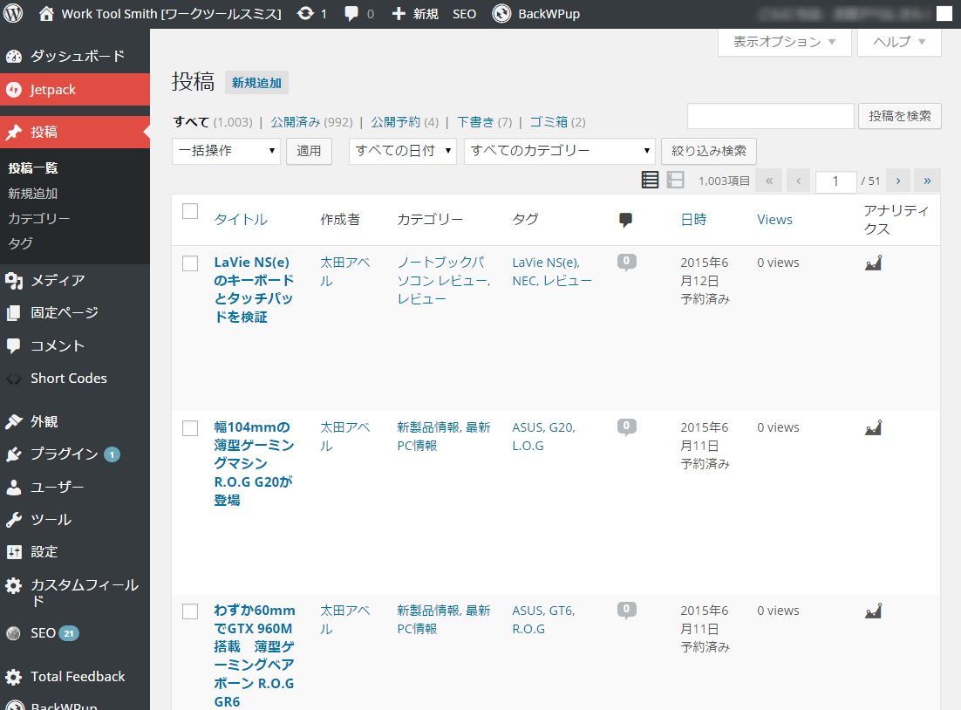Open 外観 appearance brush icon

click(x=13, y=422)
